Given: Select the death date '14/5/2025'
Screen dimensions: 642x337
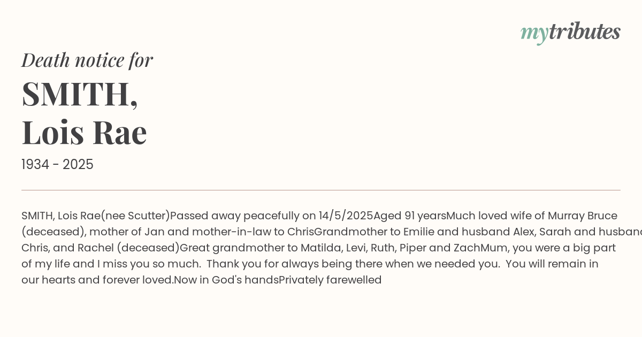Looking at the screenshot, I should [346, 216].
